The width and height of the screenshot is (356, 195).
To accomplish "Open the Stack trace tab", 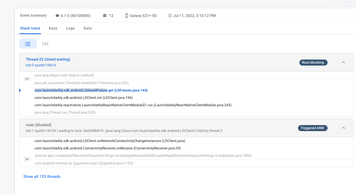I will click(x=30, y=28).
